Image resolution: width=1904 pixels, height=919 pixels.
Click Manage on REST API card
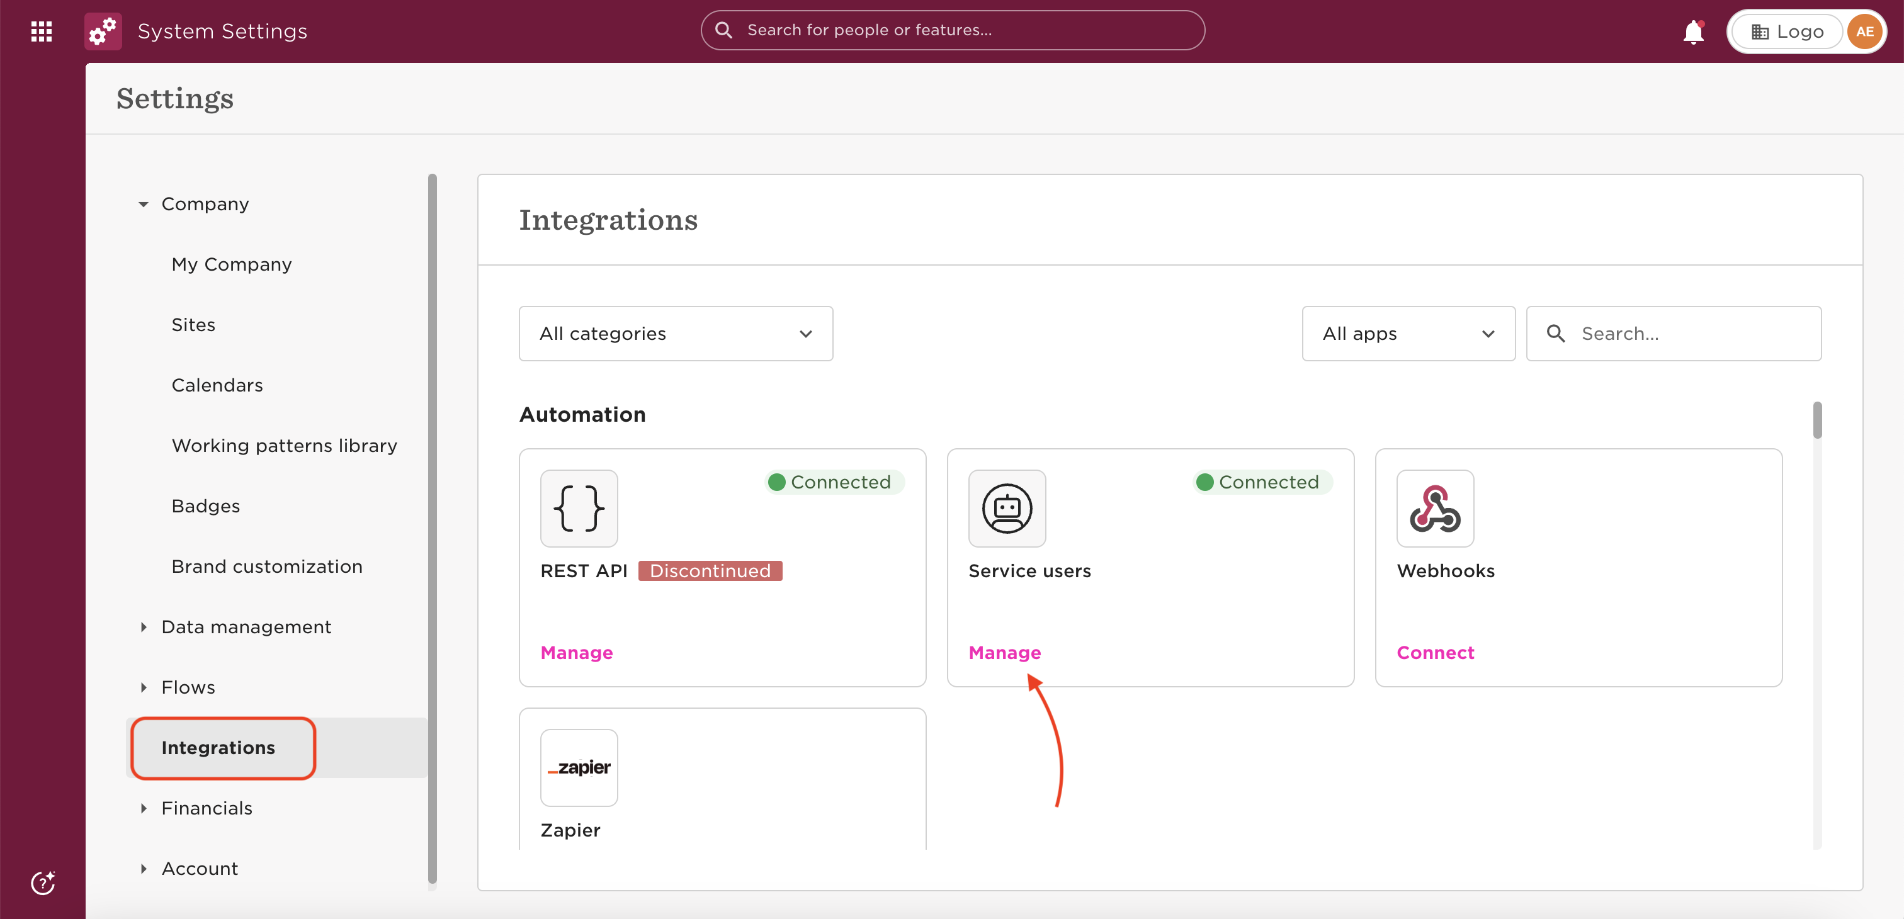coord(577,652)
